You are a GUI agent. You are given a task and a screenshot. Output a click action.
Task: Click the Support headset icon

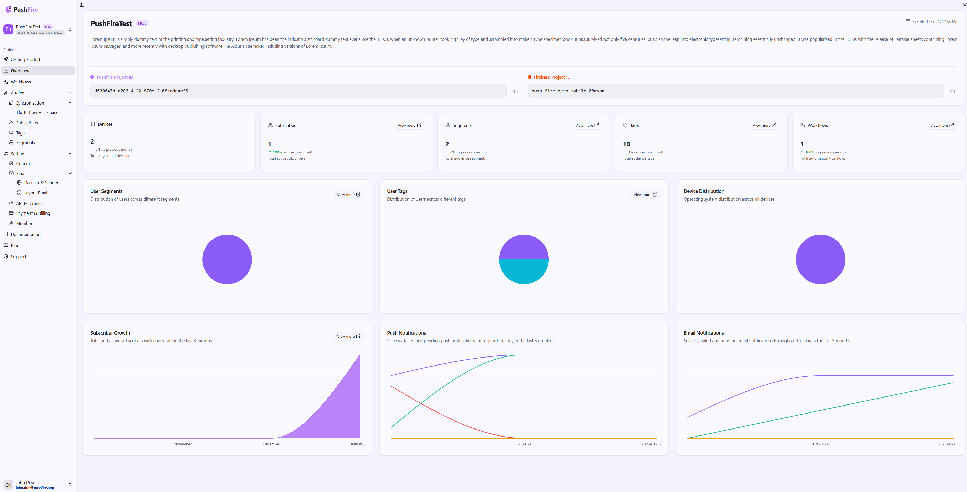coord(6,256)
